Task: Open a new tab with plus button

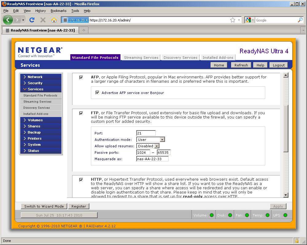Action: 84,30
